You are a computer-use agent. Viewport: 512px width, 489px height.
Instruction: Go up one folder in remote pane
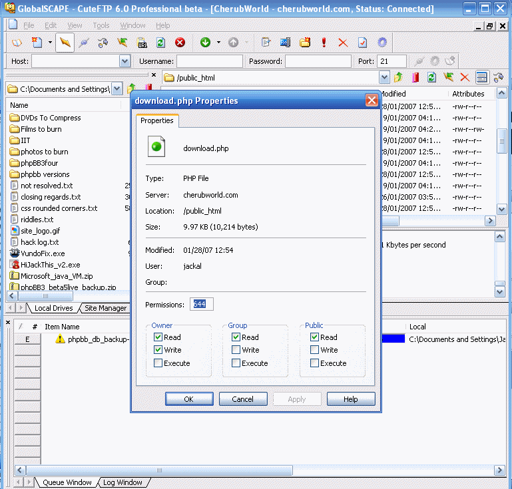(398, 78)
